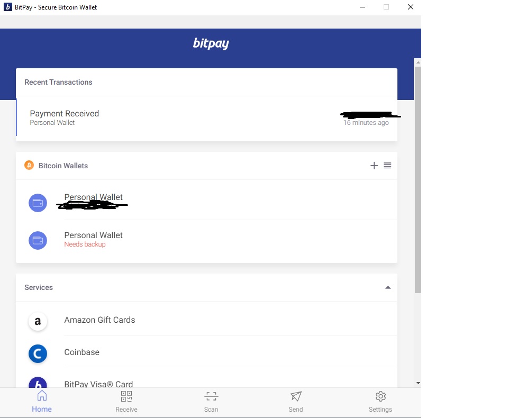The width and height of the screenshot is (508, 418).
Task: Click the bitpay logo in header
Action: [211, 43]
